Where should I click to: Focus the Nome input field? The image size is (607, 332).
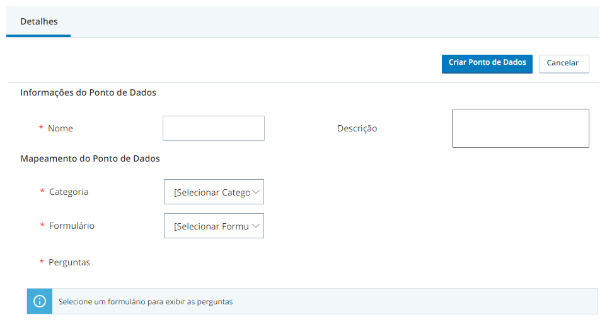point(213,128)
